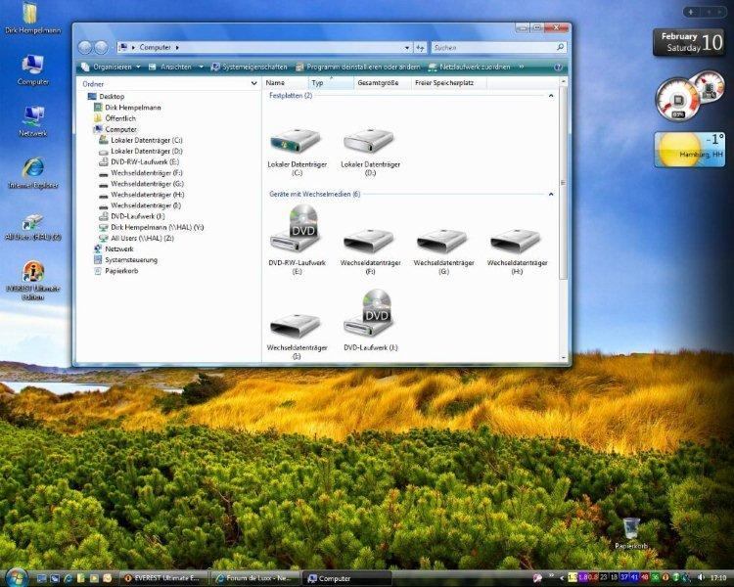Click the search magnifier icon

coord(560,47)
